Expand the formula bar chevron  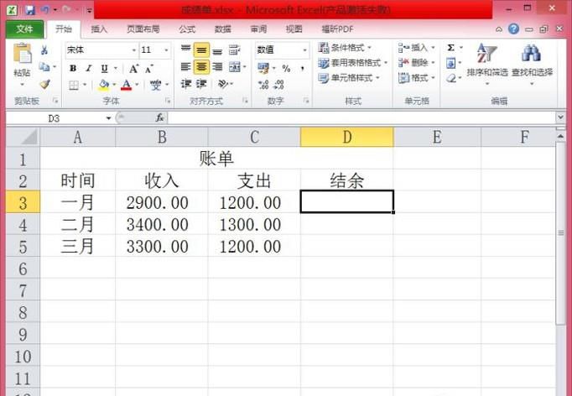(x=561, y=117)
